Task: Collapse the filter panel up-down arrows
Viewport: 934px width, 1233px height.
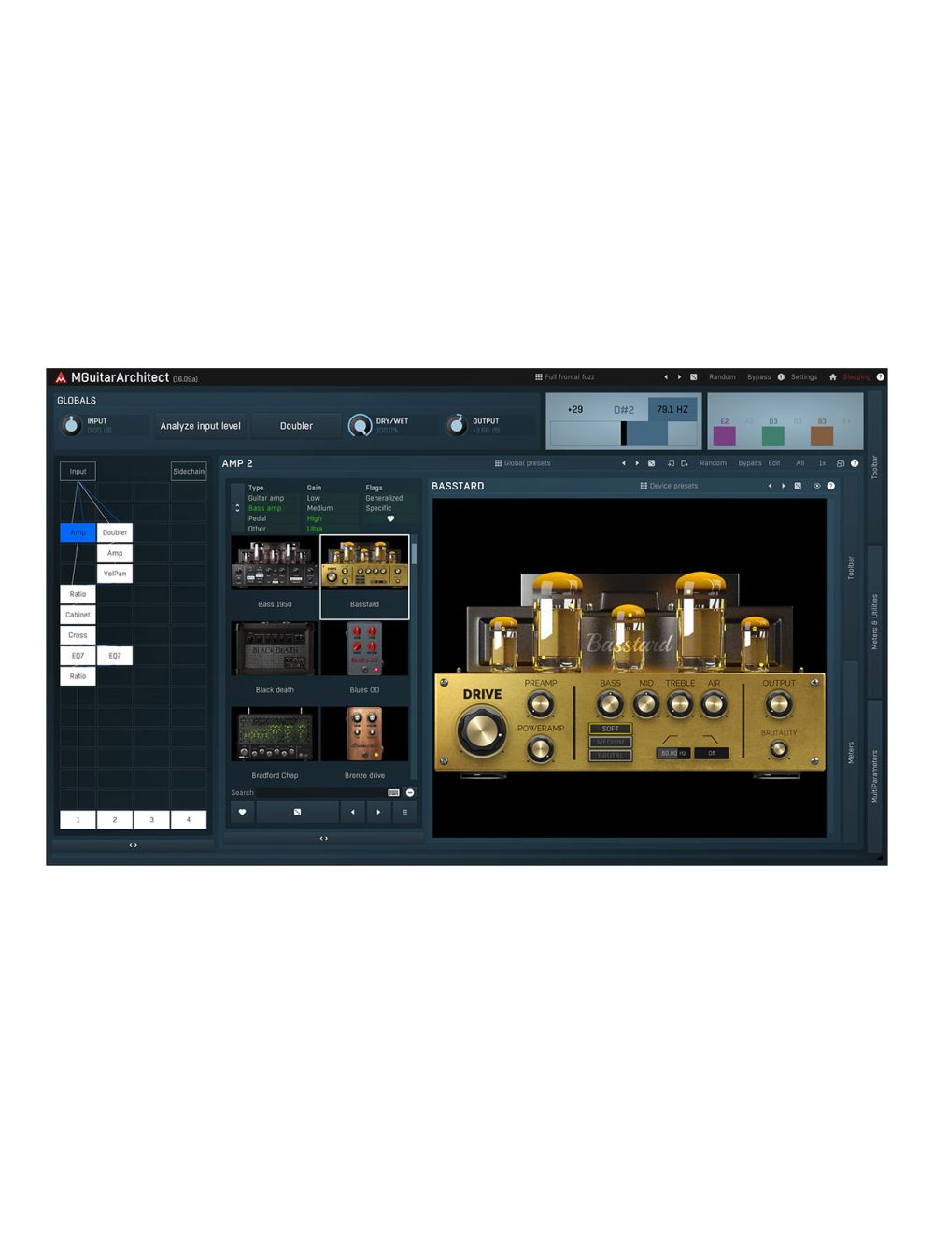Action: point(237,508)
